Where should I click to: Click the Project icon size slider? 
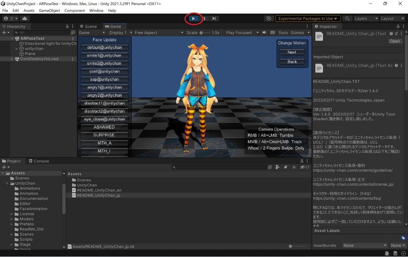click(297, 246)
